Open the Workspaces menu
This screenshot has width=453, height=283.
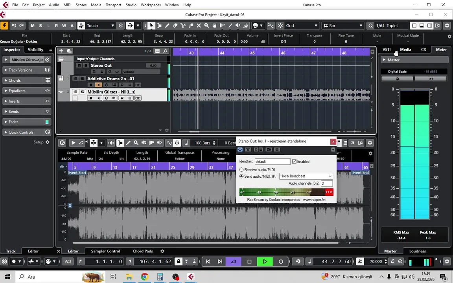(151, 5)
